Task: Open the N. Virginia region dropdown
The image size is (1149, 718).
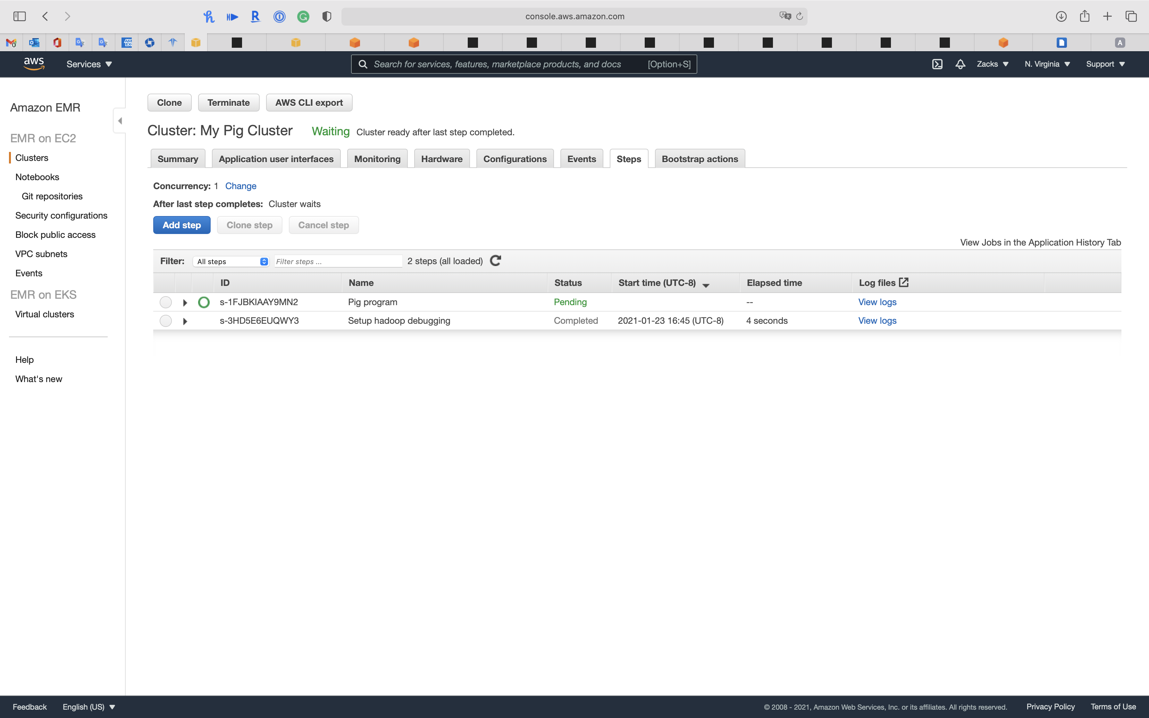Action: tap(1047, 64)
